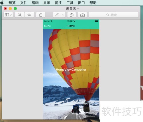Rotate the image with the rotate icon
The height and width of the screenshot is (122, 143).
point(71,15)
